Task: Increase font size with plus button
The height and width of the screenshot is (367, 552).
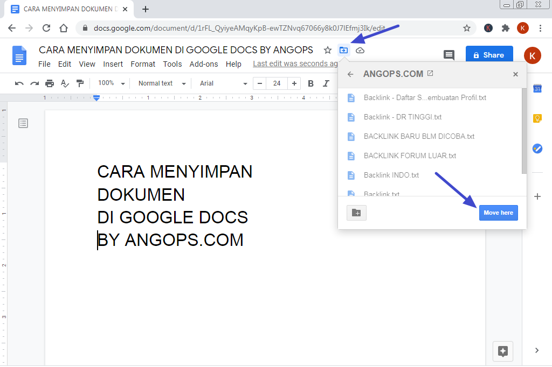Action: [x=294, y=83]
